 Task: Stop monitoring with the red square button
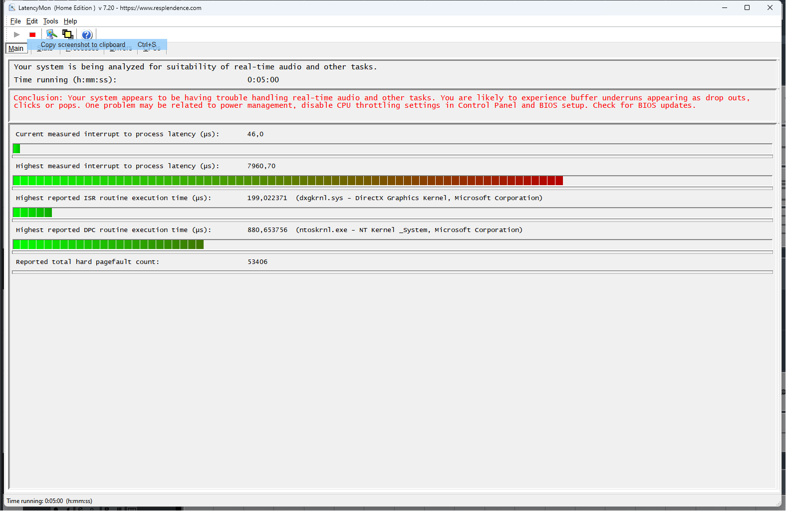[x=32, y=34]
